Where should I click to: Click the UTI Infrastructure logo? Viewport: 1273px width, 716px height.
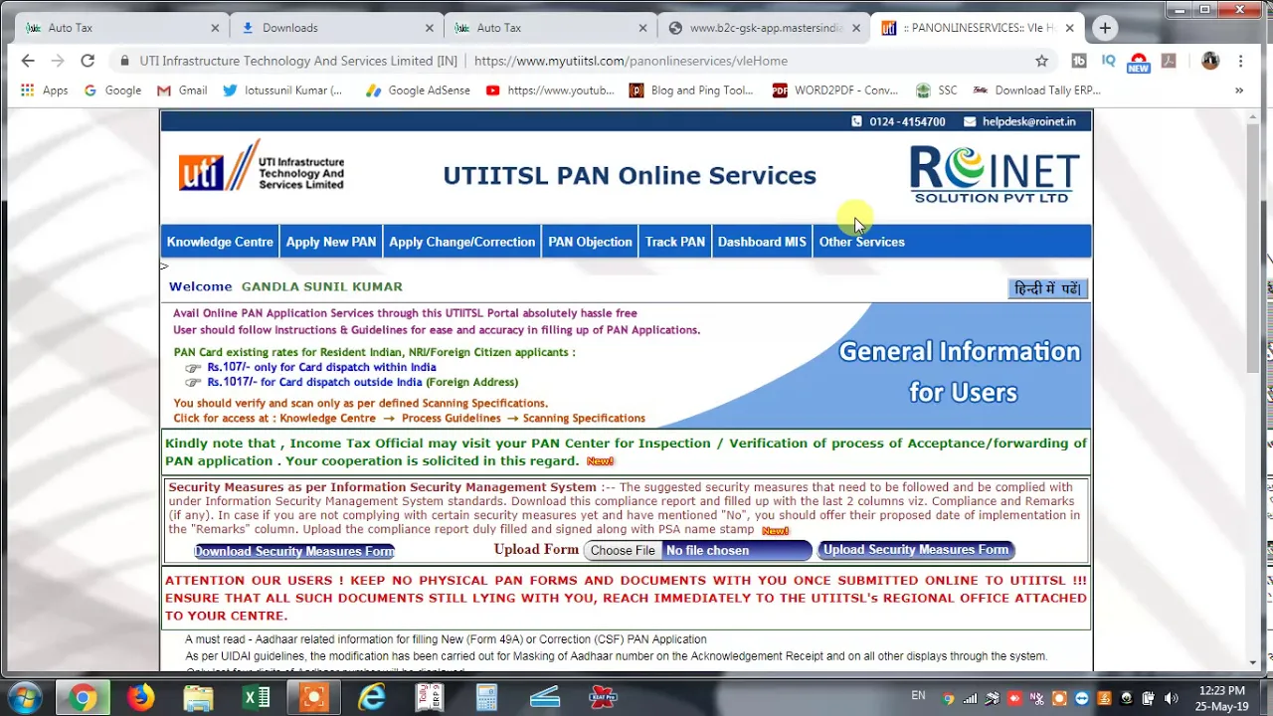pyautogui.click(x=262, y=167)
